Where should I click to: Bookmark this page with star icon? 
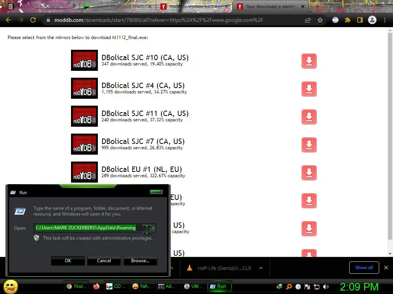pos(320,20)
